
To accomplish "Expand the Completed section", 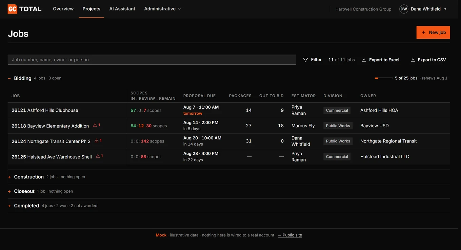I will click(9, 206).
